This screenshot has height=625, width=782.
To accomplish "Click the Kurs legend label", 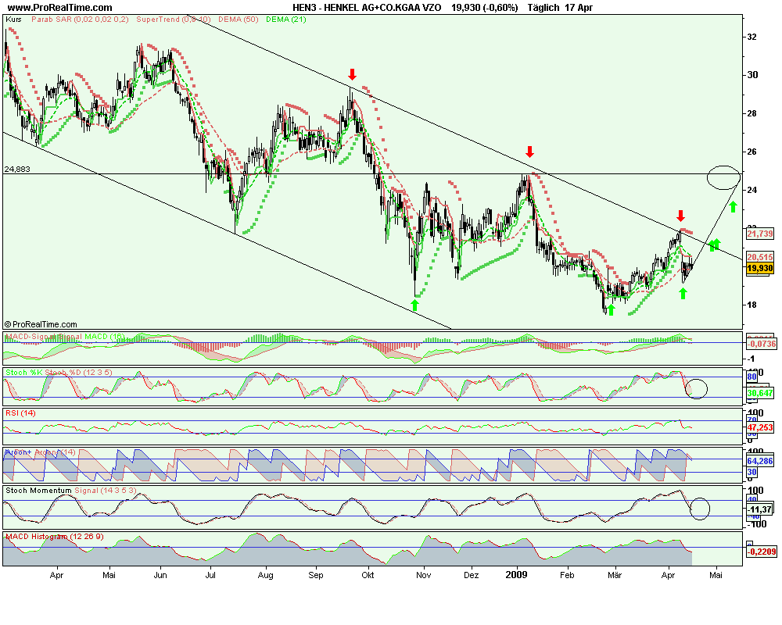I will tap(13, 20).
